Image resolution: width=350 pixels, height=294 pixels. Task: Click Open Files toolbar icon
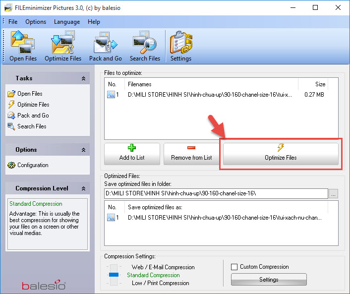[23, 46]
